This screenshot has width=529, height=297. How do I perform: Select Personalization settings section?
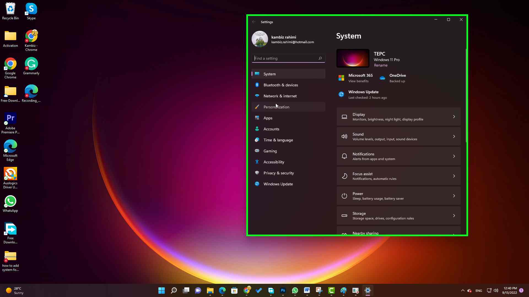pos(276,107)
